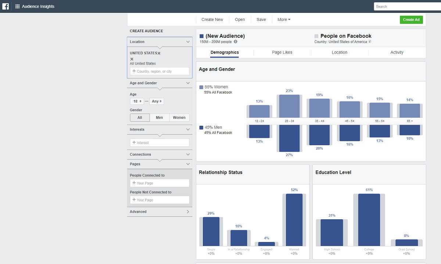Click Save in toolbar

pyautogui.click(x=261, y=19)
